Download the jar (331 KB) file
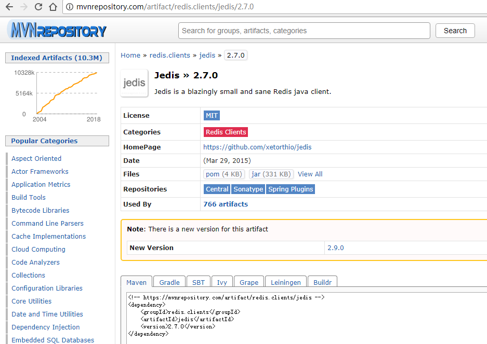 point(271,174)
